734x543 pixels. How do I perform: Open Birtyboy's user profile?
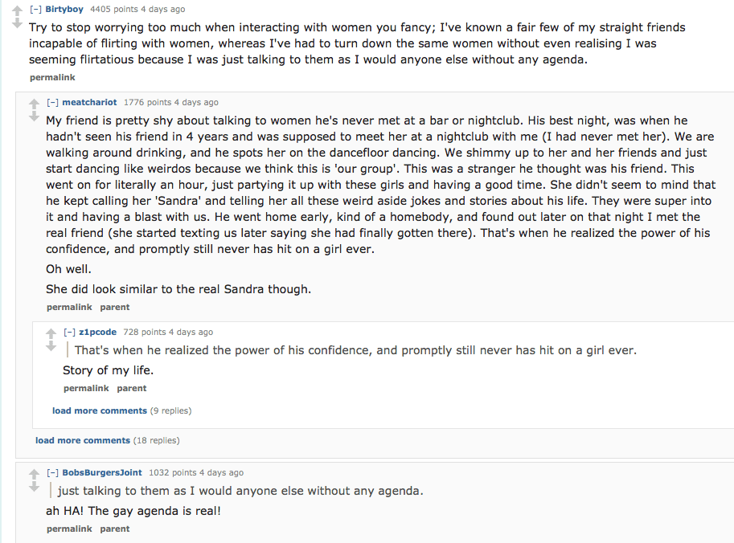point(64,10)
